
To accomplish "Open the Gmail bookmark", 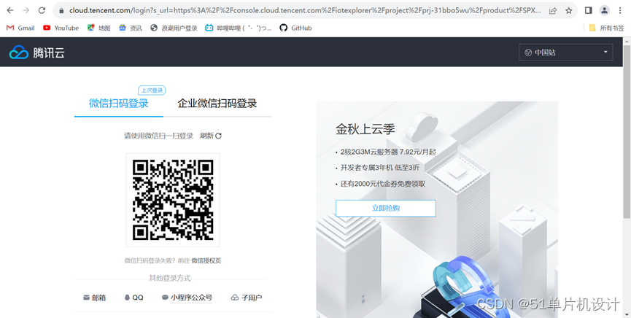I will [x=20, y=28].
